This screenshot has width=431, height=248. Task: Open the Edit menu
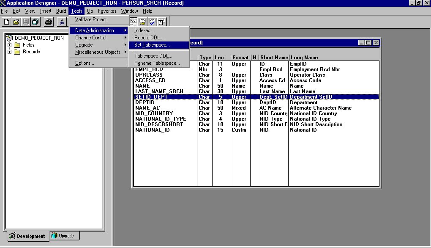click(x=16, y=11)
